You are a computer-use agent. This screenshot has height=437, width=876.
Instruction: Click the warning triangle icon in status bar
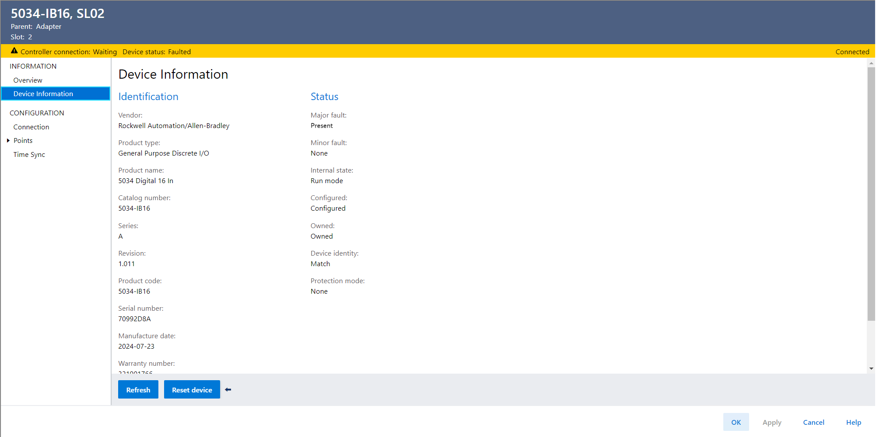pos(14,51)
